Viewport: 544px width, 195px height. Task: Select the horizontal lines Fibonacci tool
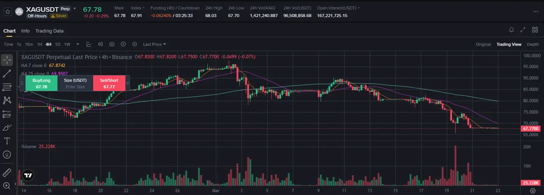pos(7,87)
